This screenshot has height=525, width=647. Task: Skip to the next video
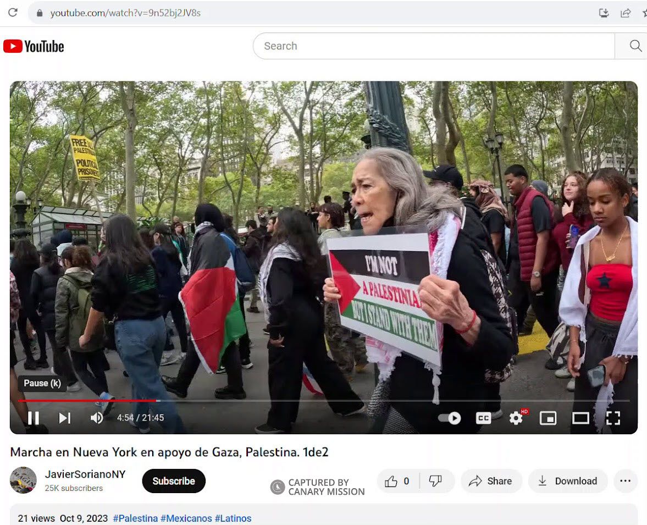[x=65, y=418]
